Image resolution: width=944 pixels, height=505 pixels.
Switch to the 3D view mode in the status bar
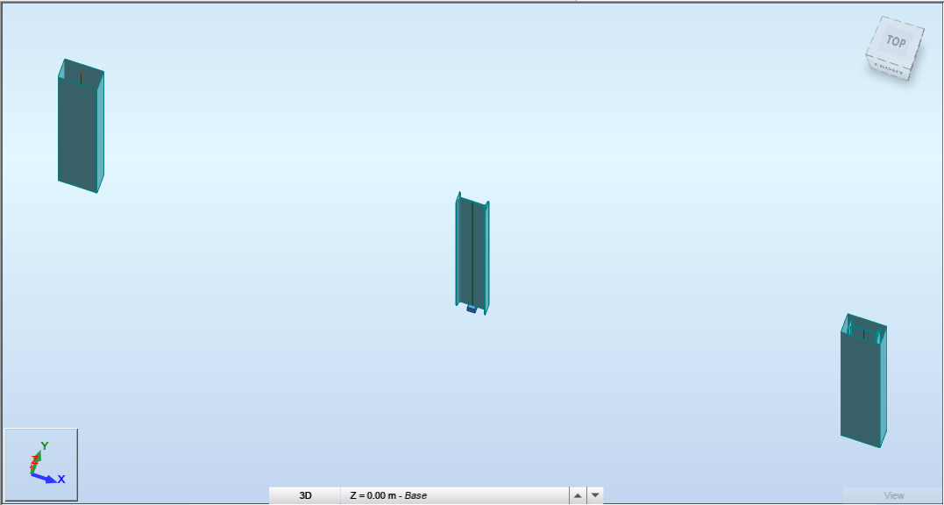tap(304, 494)
